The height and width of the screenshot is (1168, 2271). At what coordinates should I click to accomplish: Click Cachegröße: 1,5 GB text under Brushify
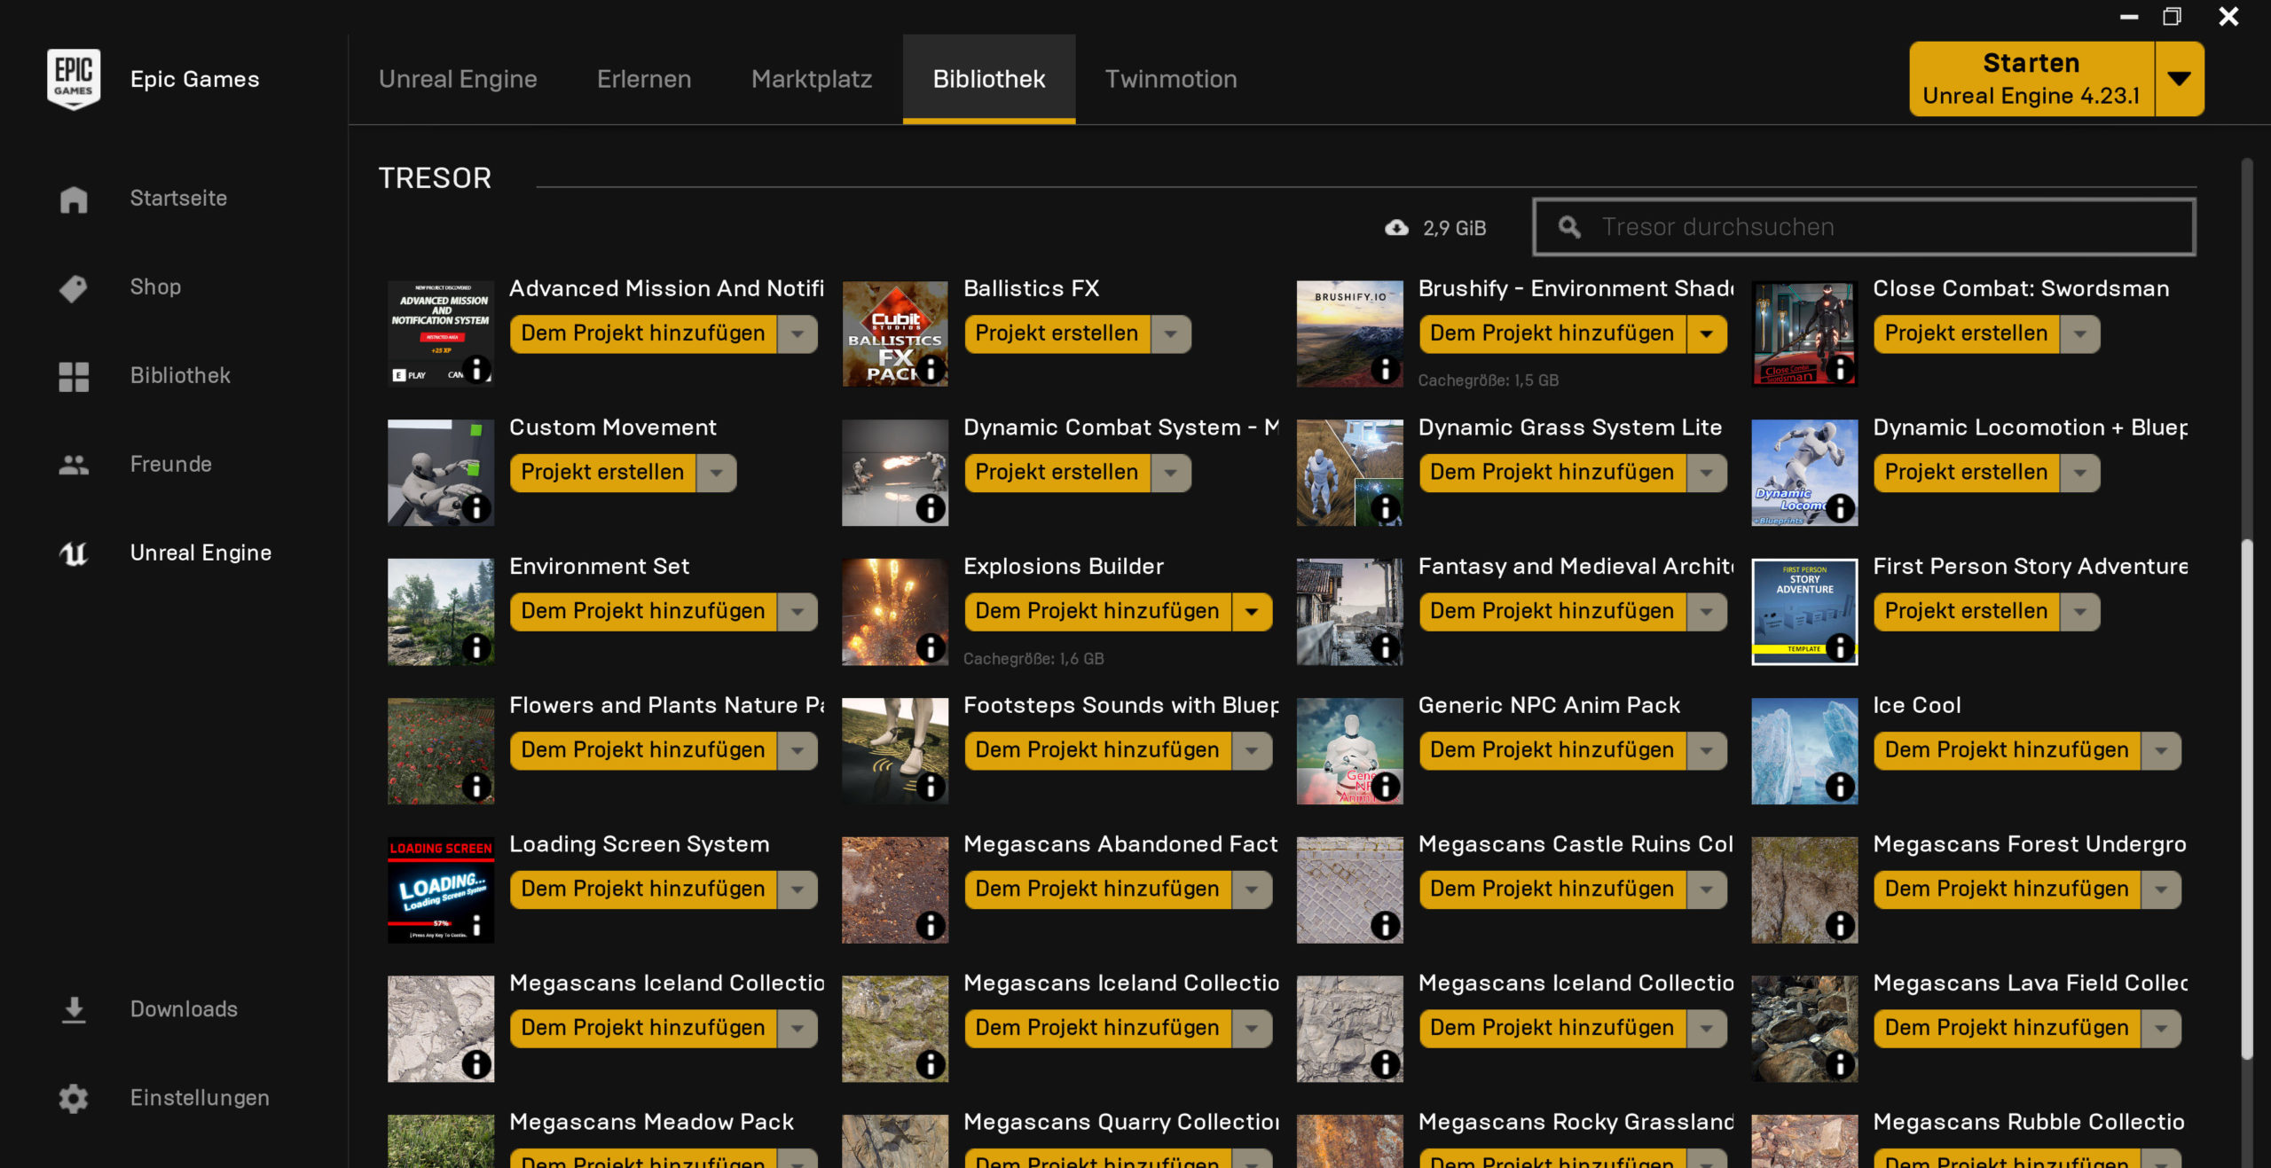(1488, 380)
